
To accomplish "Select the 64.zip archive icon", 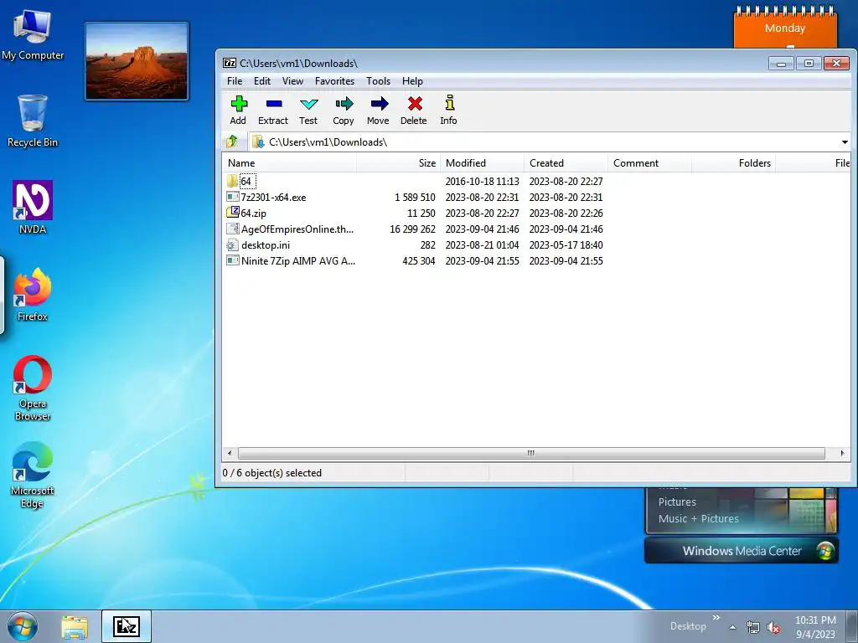I will point(233,213).
